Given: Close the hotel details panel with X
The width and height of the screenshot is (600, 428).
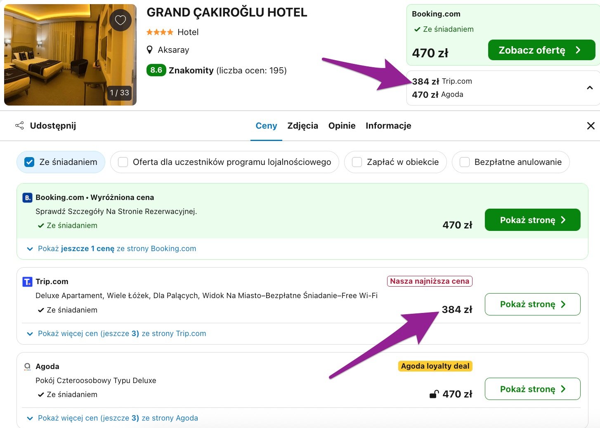Looking at the screenshot, I should [591, 126].
